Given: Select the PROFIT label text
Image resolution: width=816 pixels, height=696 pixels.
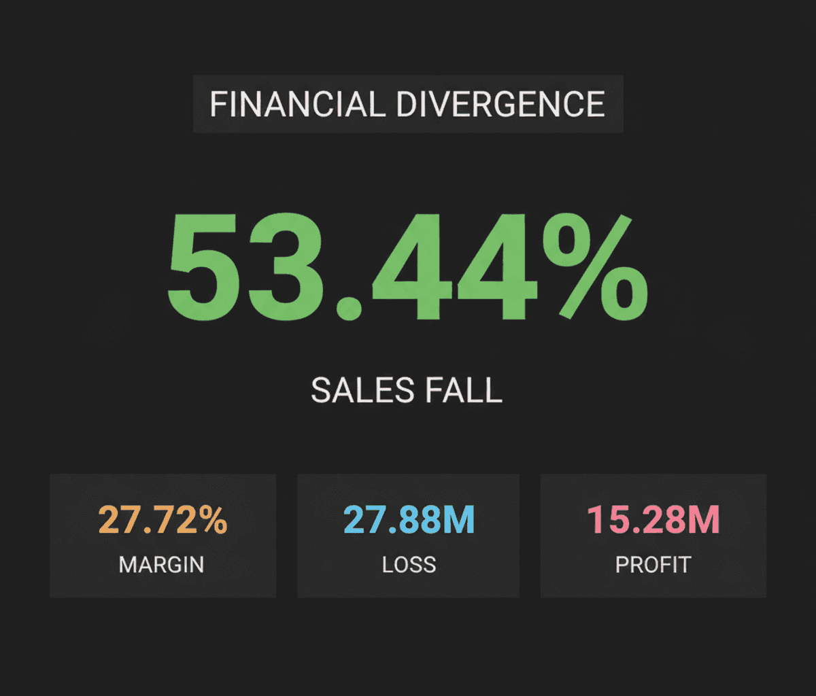Looking at the screenshot, I should pos(653,565).
